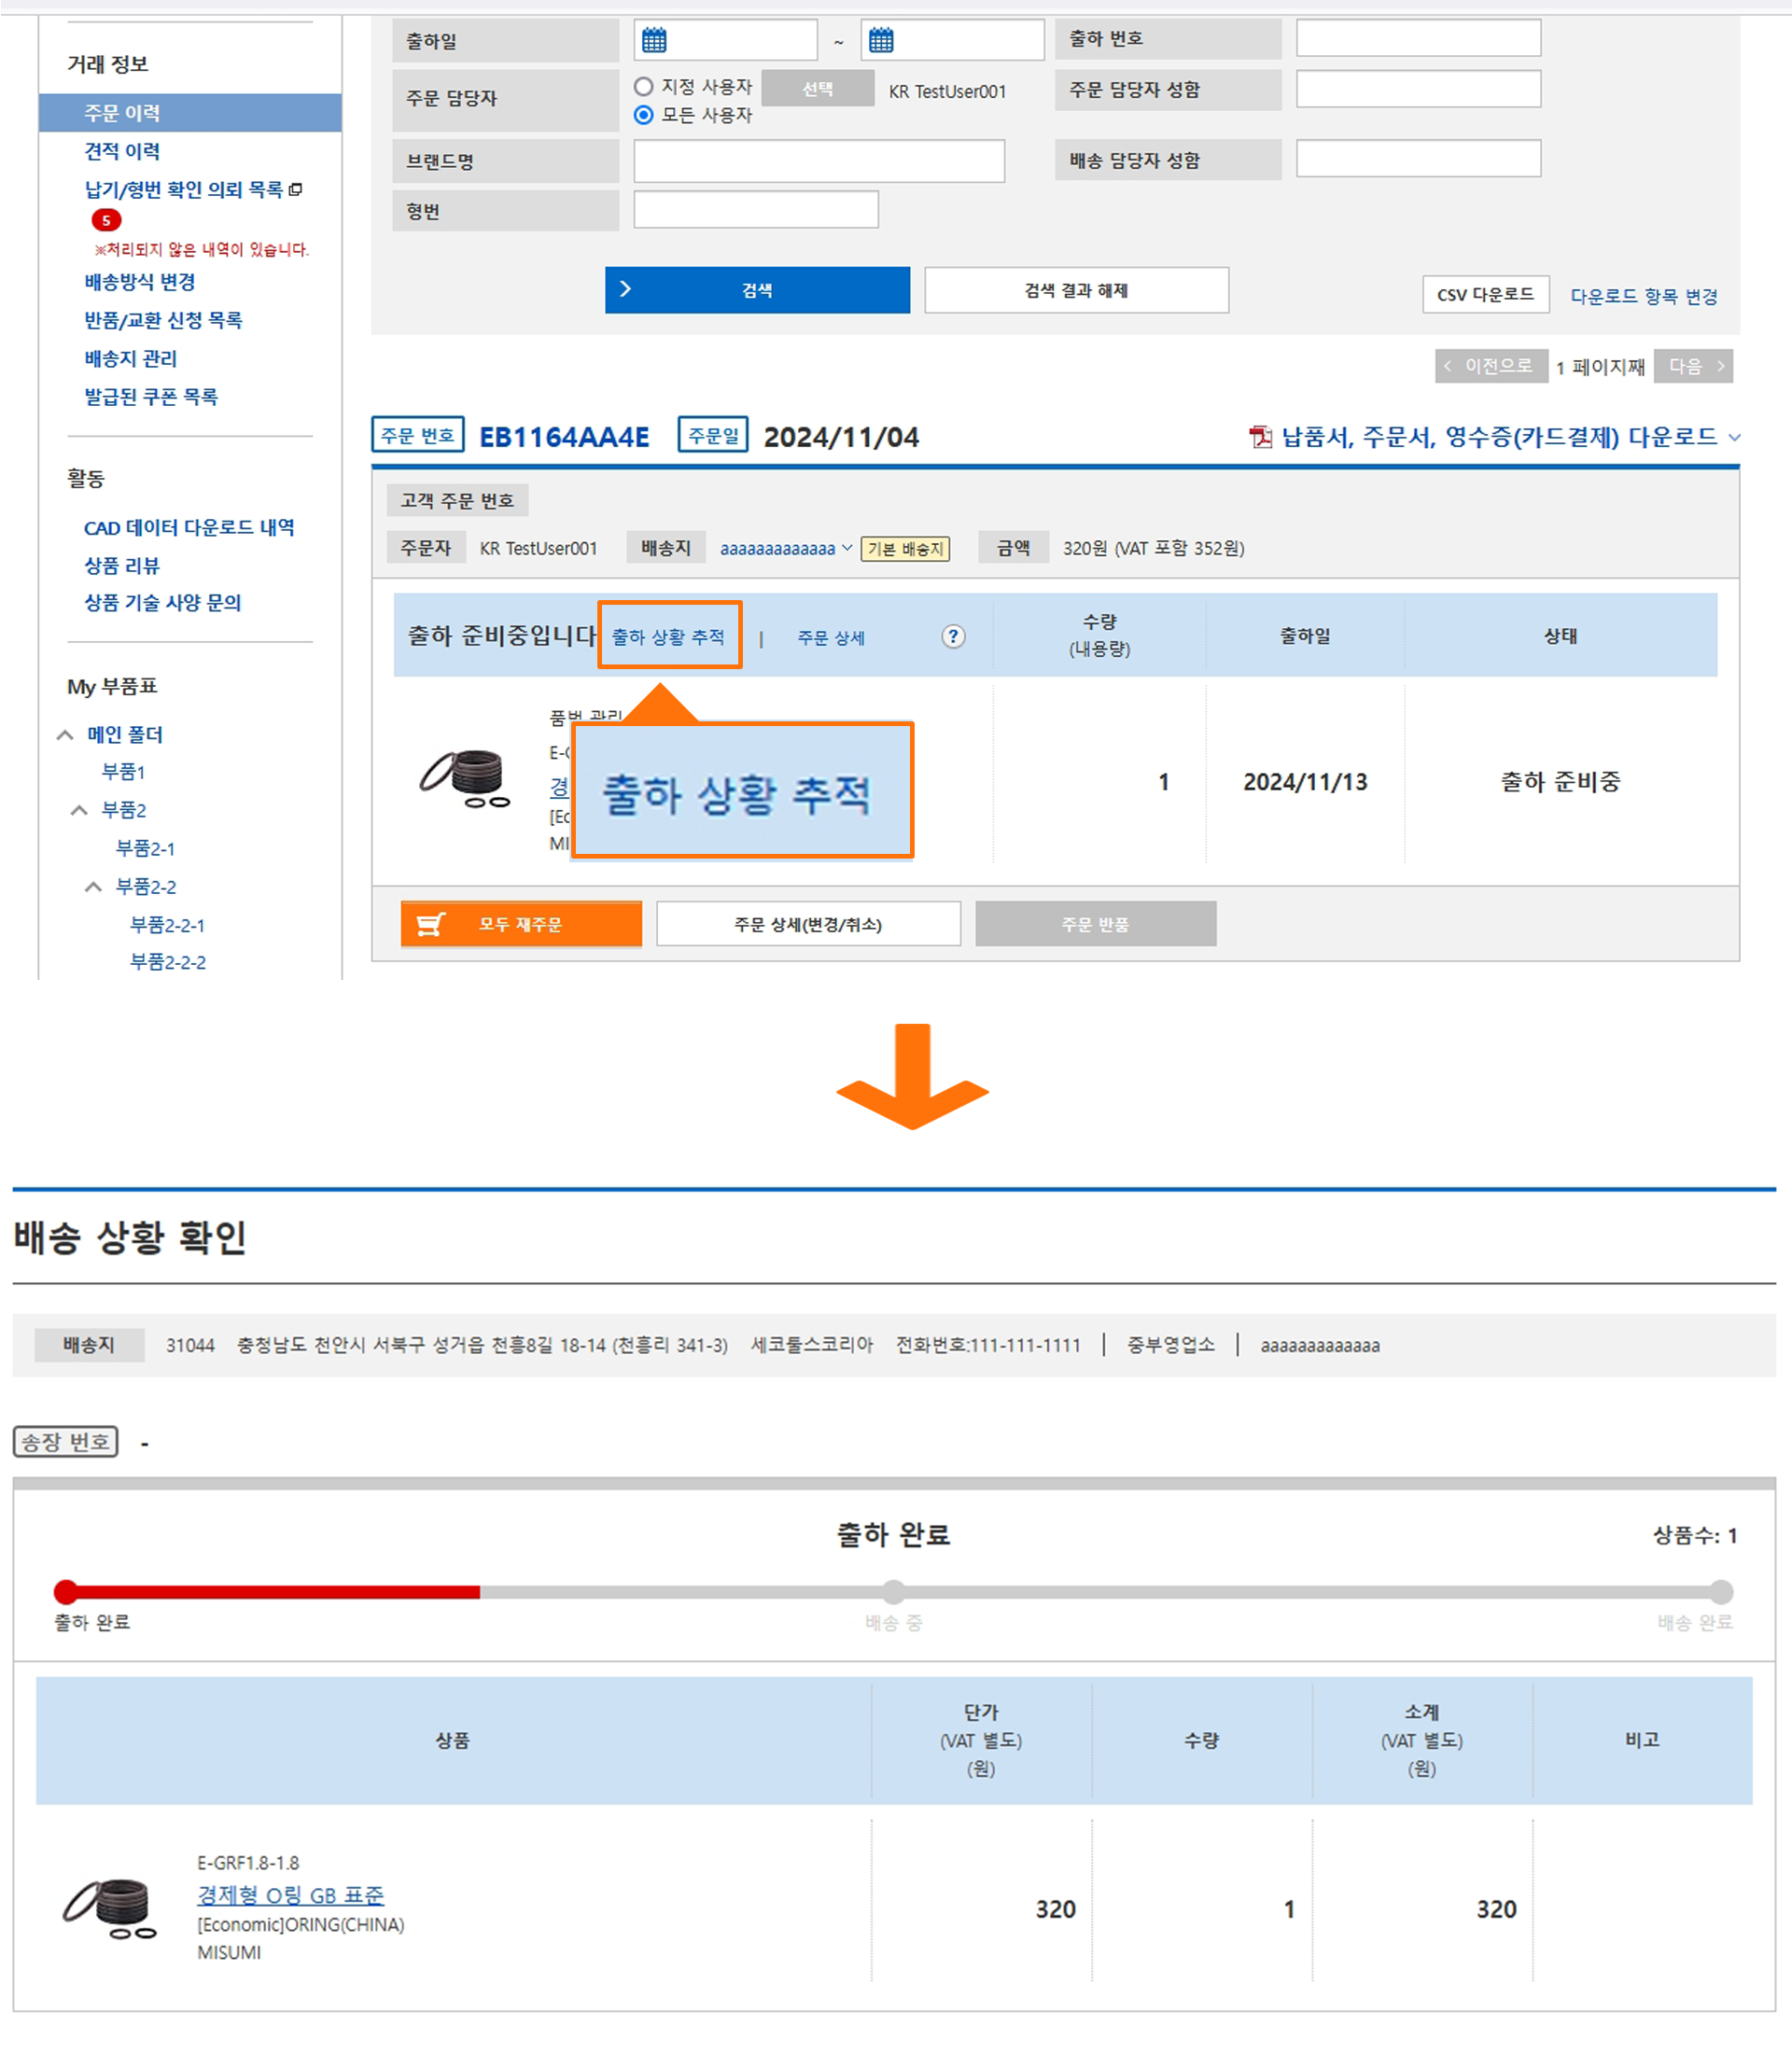Select the 모든 사용자 radio button
The width and height of the screenshot is (1792, 2055).
(644, 115)
